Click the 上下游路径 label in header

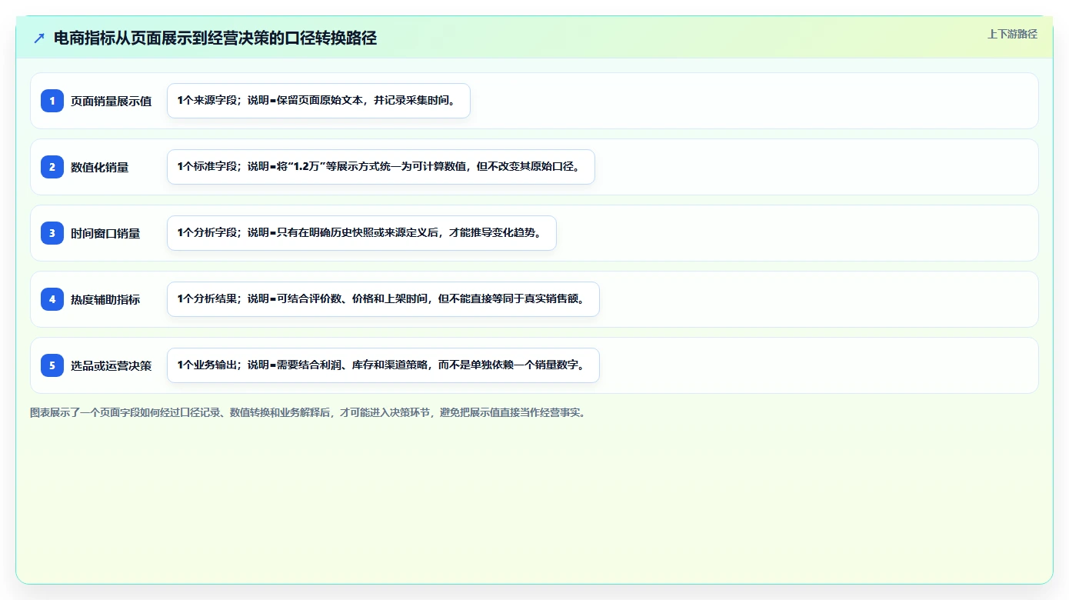tap(1012, 34)
